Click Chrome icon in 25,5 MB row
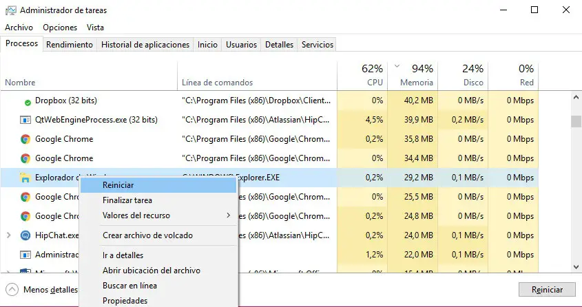This screenshot has width=582, height=307. [25, 197]
